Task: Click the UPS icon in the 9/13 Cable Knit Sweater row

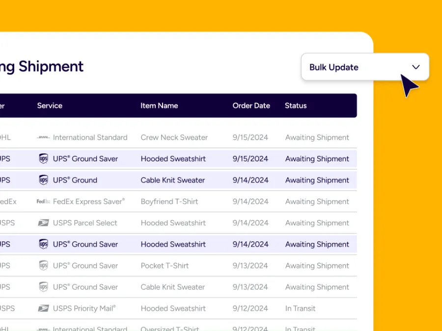Action: pyautogui.click(x=44, y=287)
